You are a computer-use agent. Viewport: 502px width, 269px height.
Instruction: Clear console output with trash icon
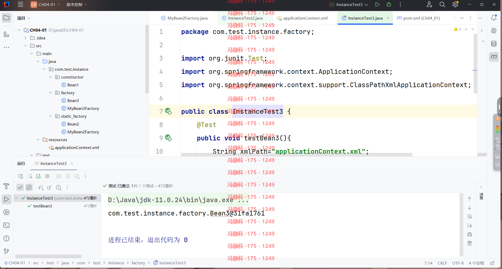[x=470, y=243]
